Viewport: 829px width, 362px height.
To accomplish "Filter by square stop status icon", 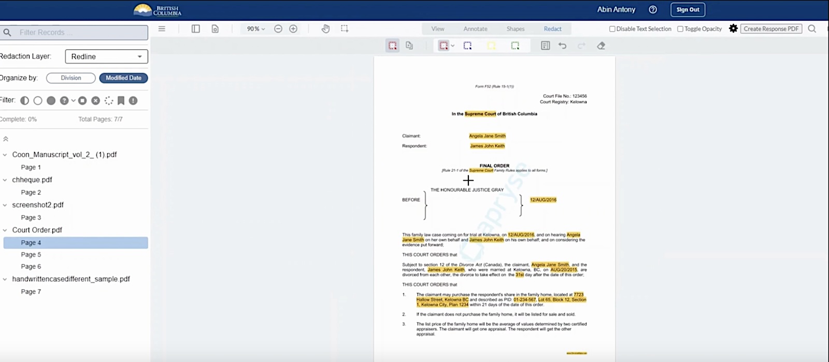I will (x=82, y=100).
